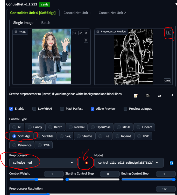This screenshot has width=177, height=195.
Task: Click the Preprocessor Preview label icon
Action: pos(98,32)
